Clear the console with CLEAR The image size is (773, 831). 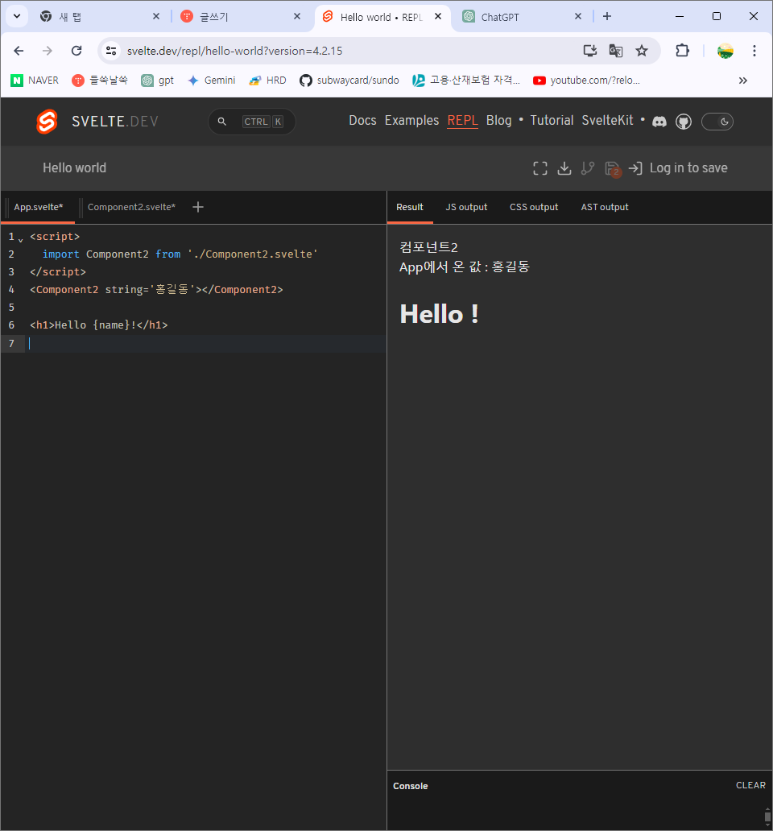point(750,785)
